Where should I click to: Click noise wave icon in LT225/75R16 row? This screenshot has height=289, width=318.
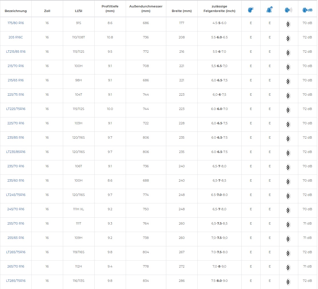(288, 110)
